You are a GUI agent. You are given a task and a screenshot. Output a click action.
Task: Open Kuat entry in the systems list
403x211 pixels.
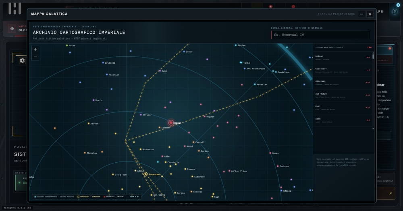click(x=343, y=108)
